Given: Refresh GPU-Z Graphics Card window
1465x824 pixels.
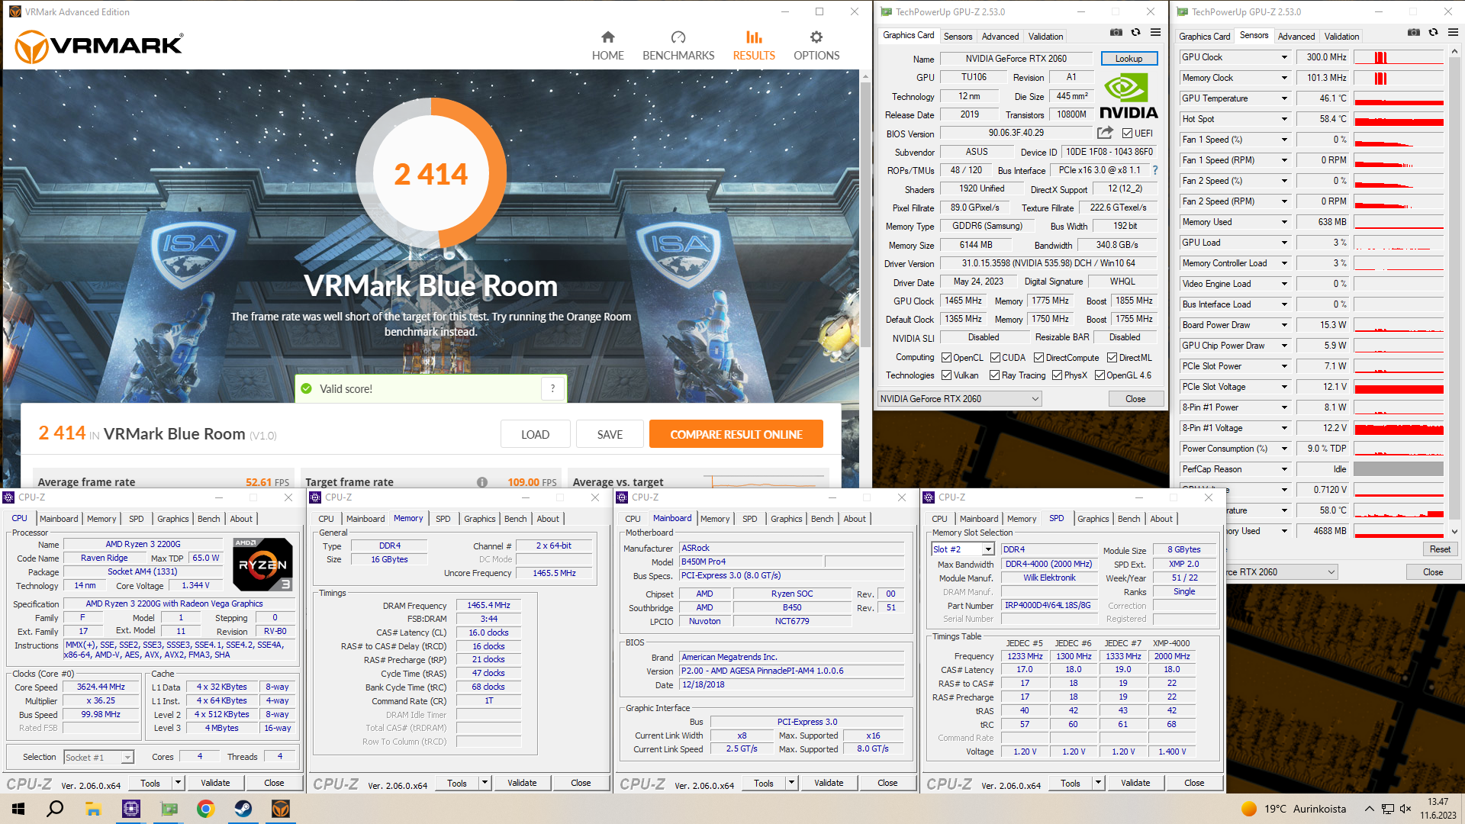Looking at the screenshot, I should click(x=1135, y=33).
